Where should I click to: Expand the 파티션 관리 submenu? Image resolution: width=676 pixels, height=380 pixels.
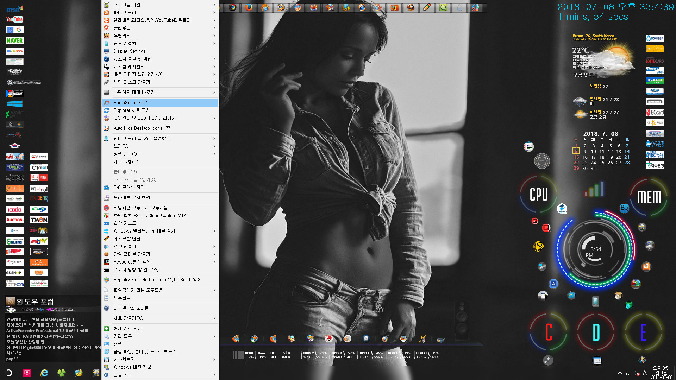click(160, 12)
